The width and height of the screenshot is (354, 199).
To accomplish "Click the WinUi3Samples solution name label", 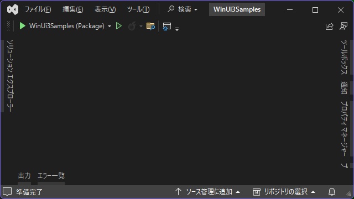I will [x=237, y=9].
